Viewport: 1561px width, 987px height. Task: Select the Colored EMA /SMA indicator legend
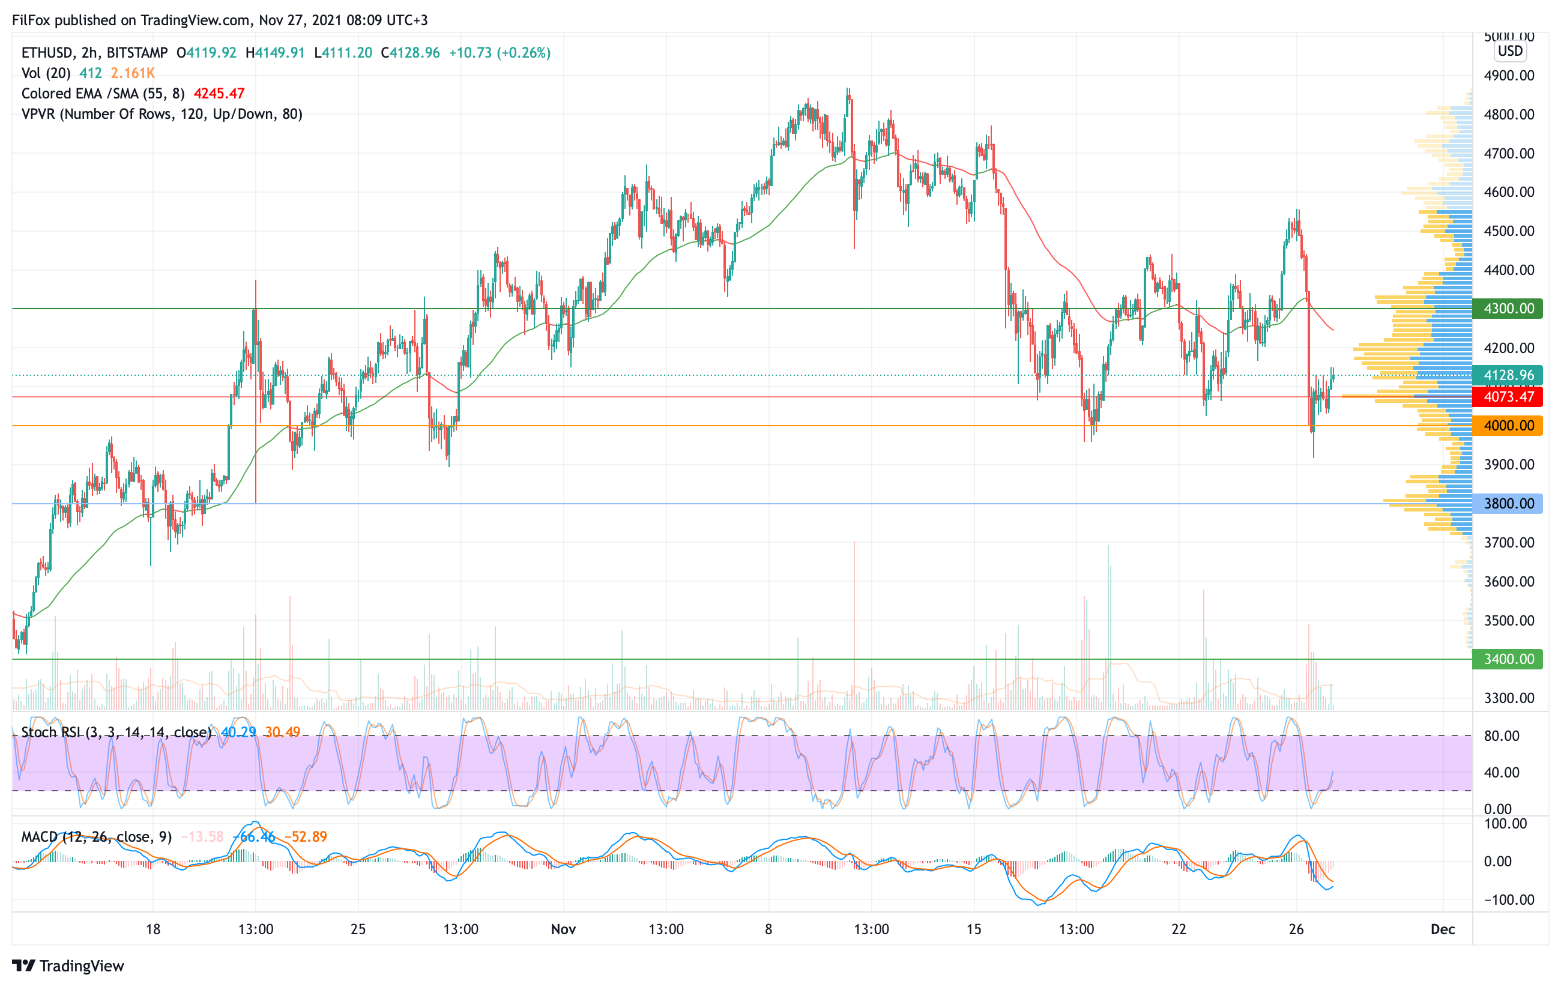click(103, 93)
